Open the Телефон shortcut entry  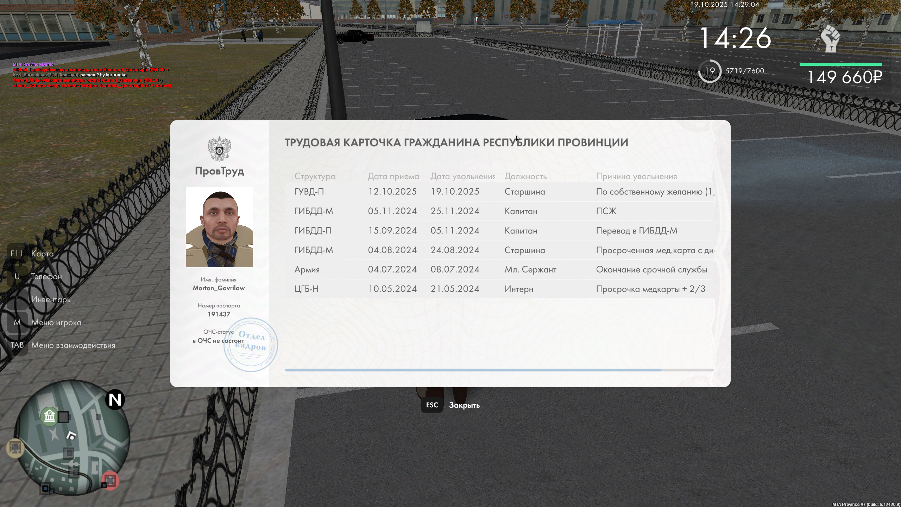tap(46, 276)
